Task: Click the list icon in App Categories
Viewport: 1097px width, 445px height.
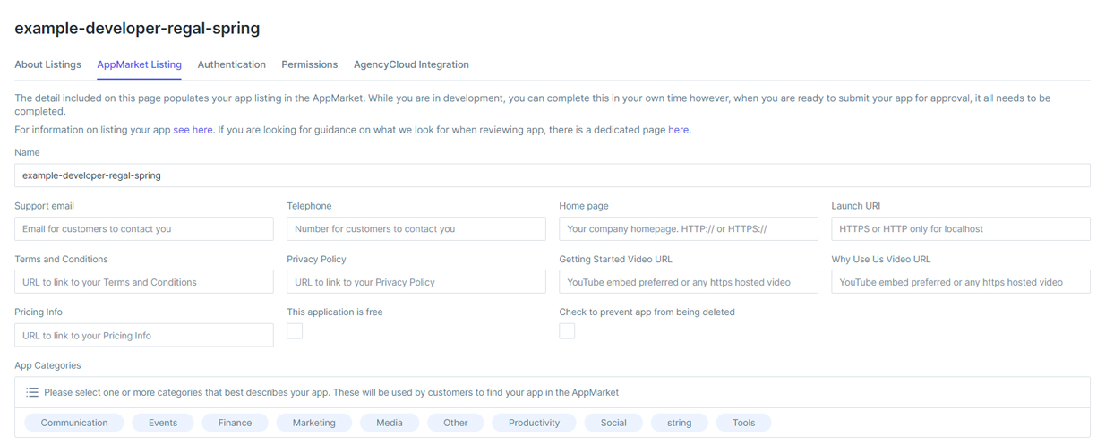Action: tap(32, 392)
